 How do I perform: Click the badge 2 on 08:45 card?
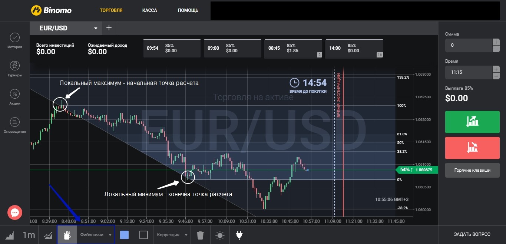pos(319,55)
